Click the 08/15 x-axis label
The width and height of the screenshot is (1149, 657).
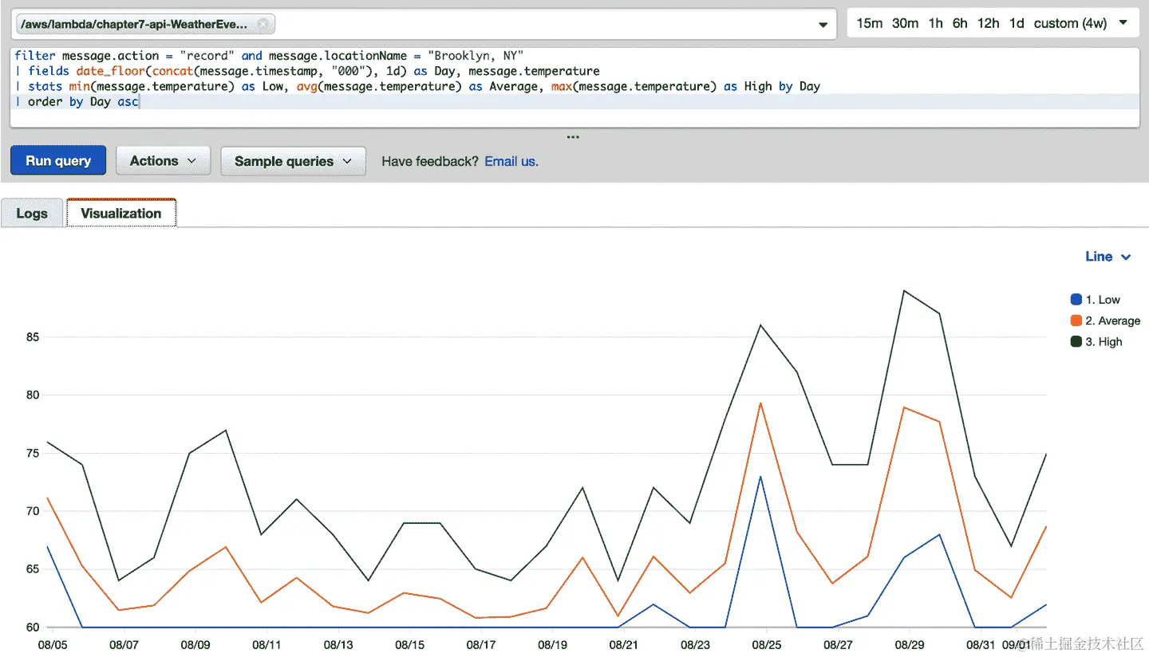409,643
